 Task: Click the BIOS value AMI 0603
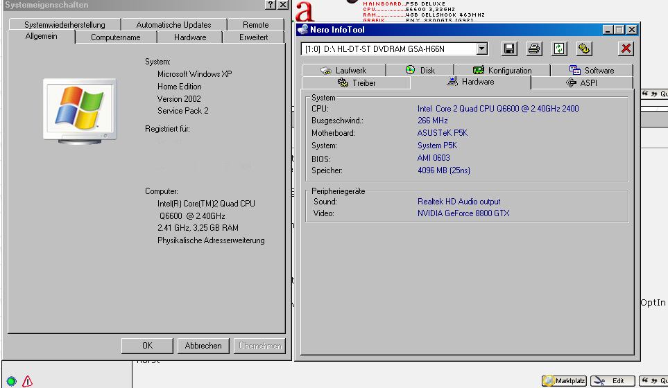click(x=434, y=158)
